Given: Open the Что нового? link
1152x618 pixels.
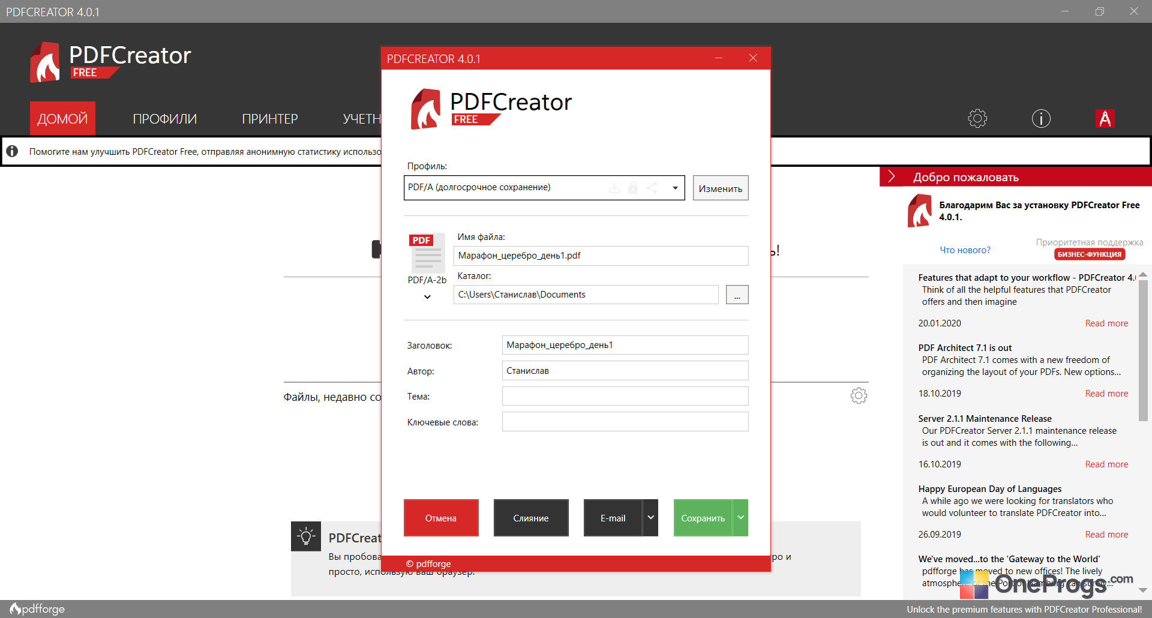Looking at the screenshot, I should pyautogui.click(x=965, y=250).
